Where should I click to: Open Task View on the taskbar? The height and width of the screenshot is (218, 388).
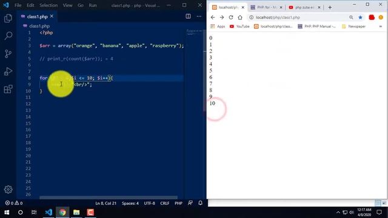point(34,213)
